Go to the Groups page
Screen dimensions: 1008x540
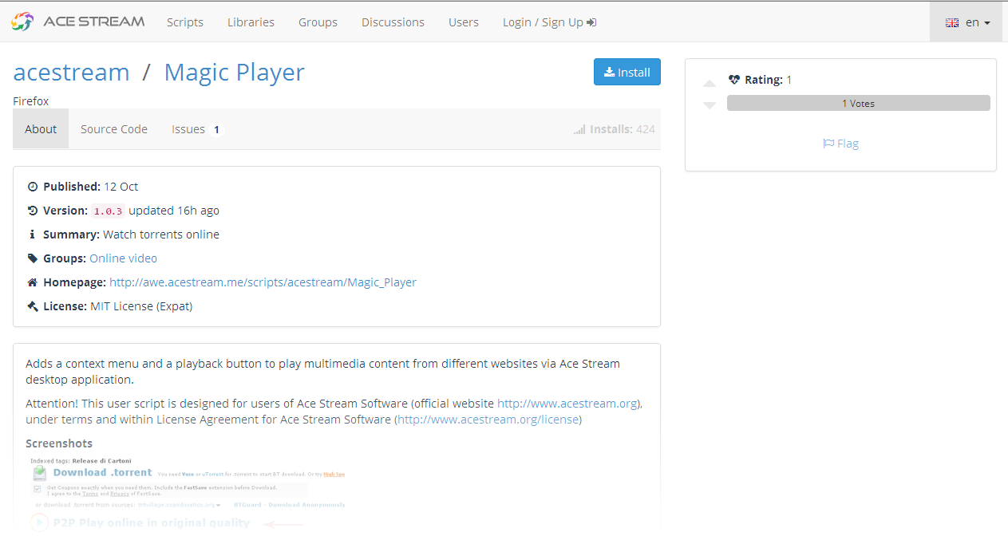click(318, 22)
